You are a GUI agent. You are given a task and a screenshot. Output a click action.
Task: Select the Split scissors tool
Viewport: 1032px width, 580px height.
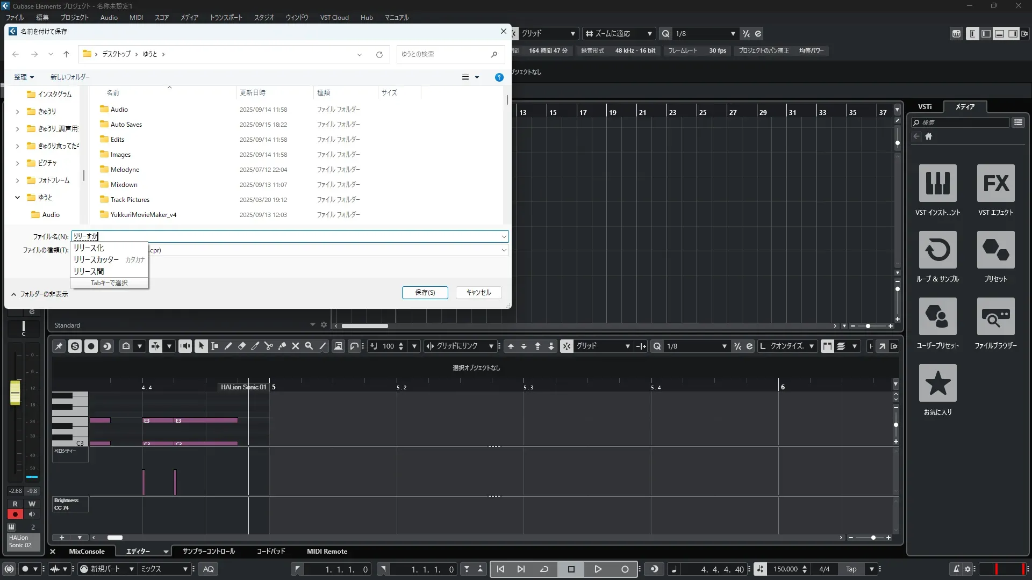click(269, 346)
